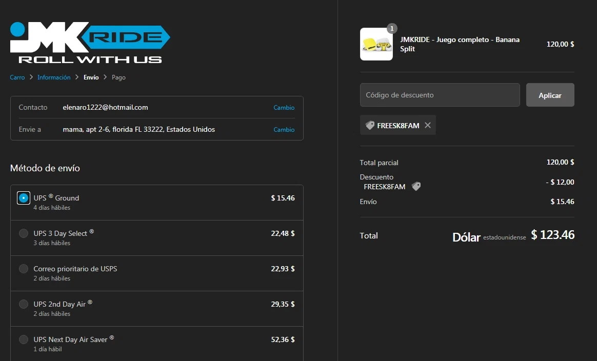This screenshot has height=361, width=597.
Task: Click the contact email elenaro1222@hotmail.com
Action: click(x=106, y=107)
